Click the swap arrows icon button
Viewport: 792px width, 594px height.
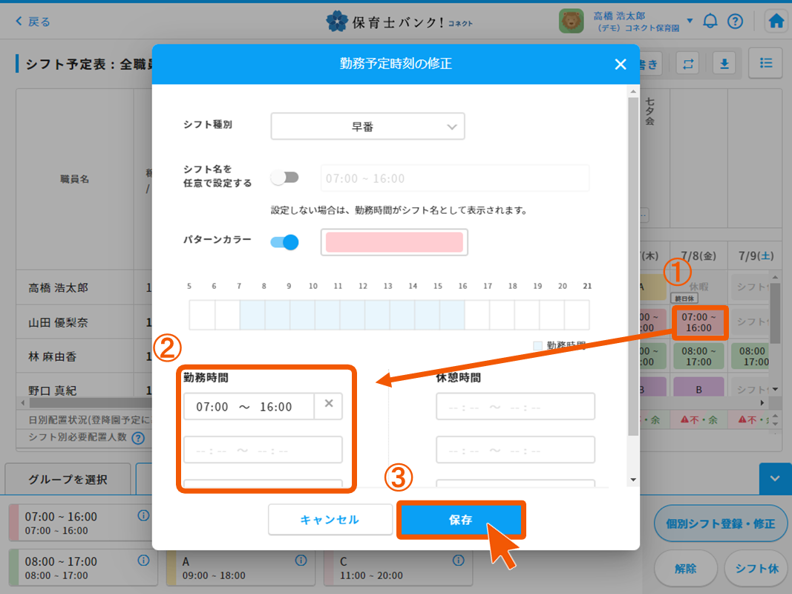click(689, 64)
